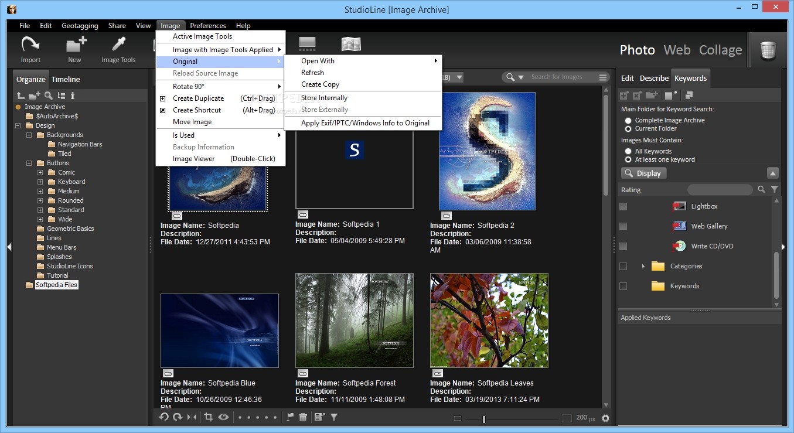Open thumbnail settings gear icon

[x=605, y=418]
